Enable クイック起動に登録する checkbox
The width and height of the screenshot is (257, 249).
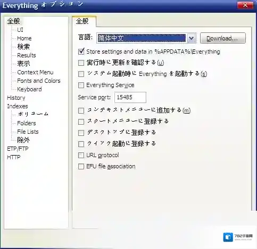pyautogui.click(x=81, y=144)
